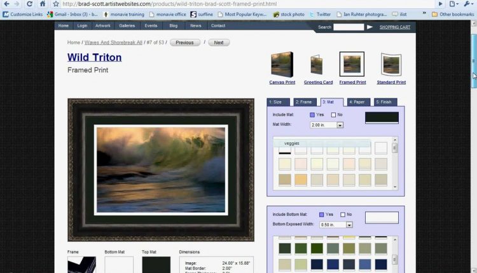This screenshot has height=273, width=477.
Task: Pick the dark olive green bottom mat swatch
Action: pos(317,248)
